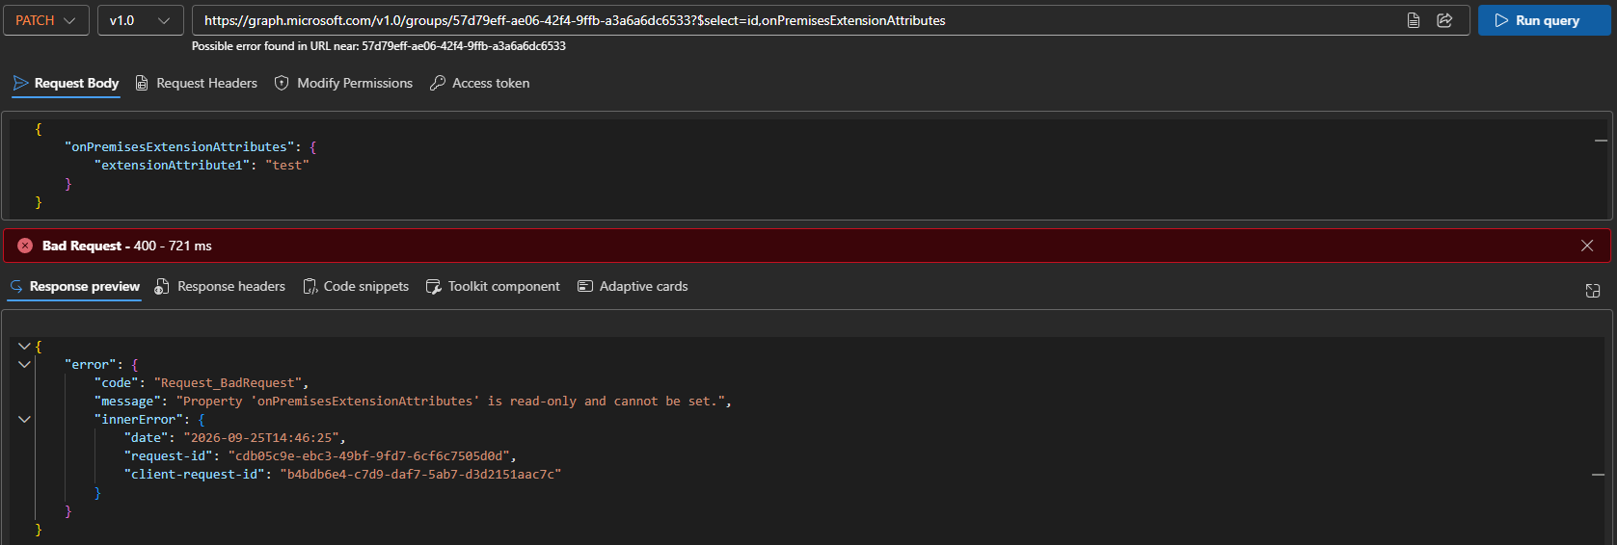
Task: Select the Request Body tab
Action: tap(66, 83)
